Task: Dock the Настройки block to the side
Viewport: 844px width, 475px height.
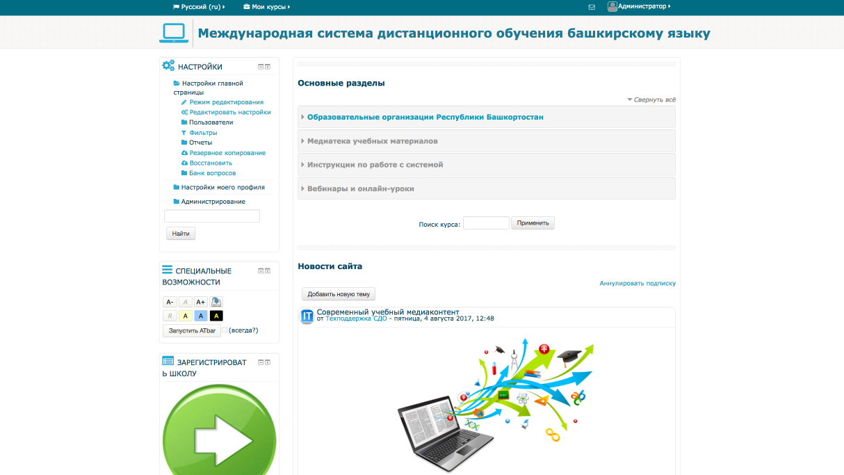Action: (x=268, y=67)
